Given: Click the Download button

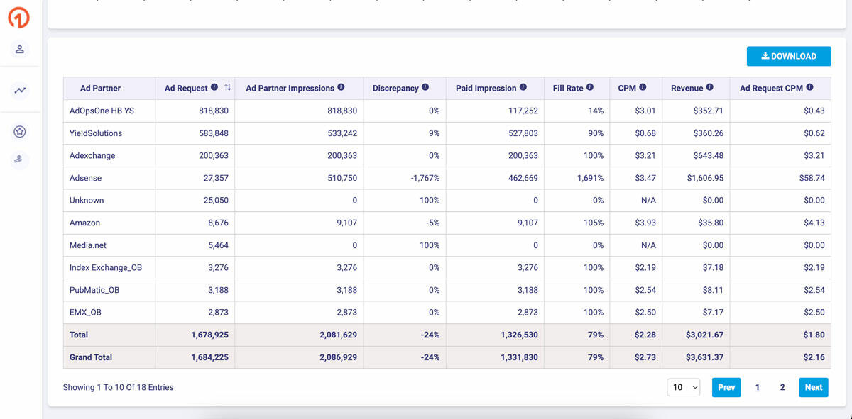Looking at the screenshot, I should point(788,56).
